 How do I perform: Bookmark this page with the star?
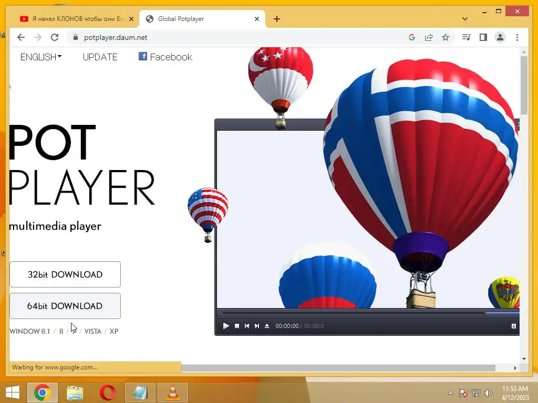tap(446, 37)
